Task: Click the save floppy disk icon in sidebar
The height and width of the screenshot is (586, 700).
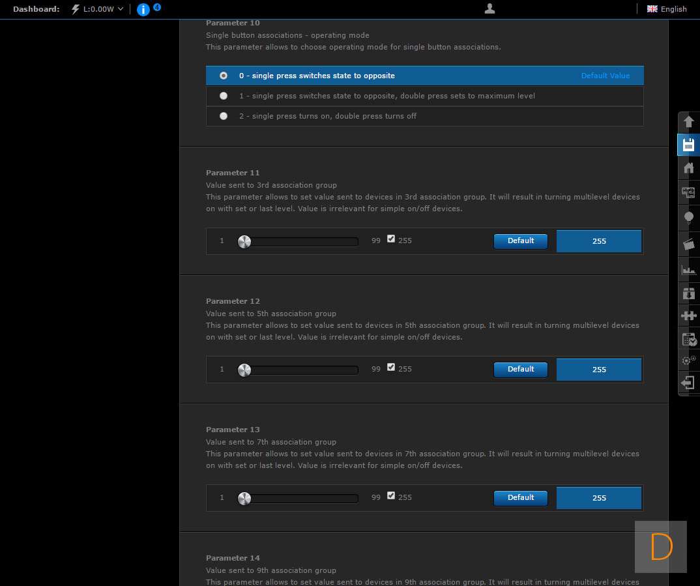Action: tap(688, 145)
